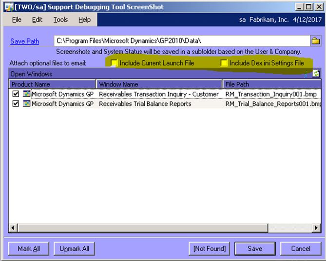
Task: Open the folder browse icon beside Save Path
Action: click(x=315, y=41)
